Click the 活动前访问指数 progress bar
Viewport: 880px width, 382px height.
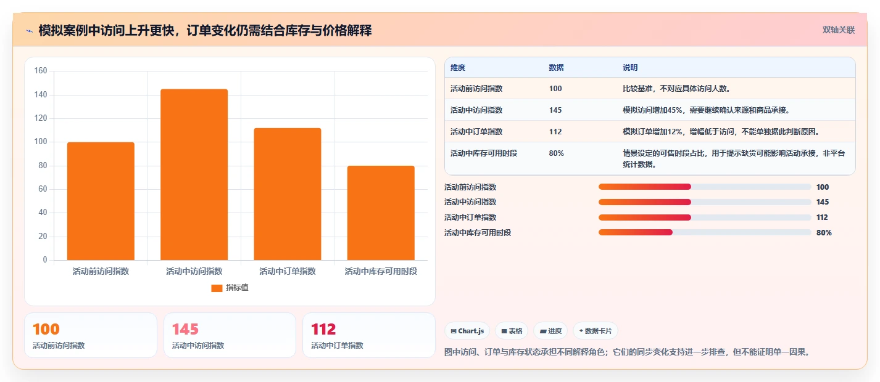pyautogui.click(x=705, y=187)
